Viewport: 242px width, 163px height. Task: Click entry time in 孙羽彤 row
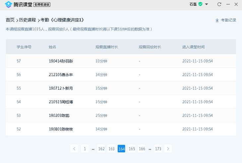point(198,61)
